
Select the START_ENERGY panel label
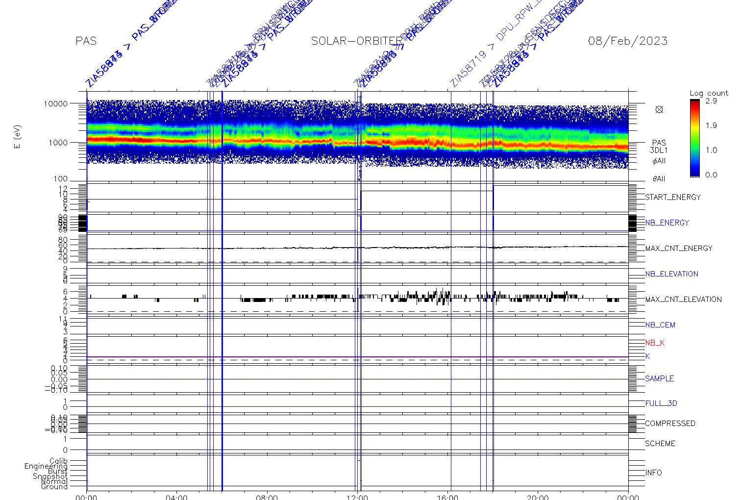click(x=673, y=198)
